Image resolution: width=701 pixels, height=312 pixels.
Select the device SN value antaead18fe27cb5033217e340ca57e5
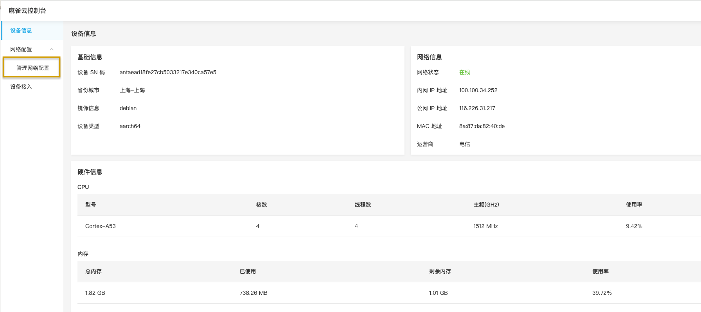[x=168, y=72]
